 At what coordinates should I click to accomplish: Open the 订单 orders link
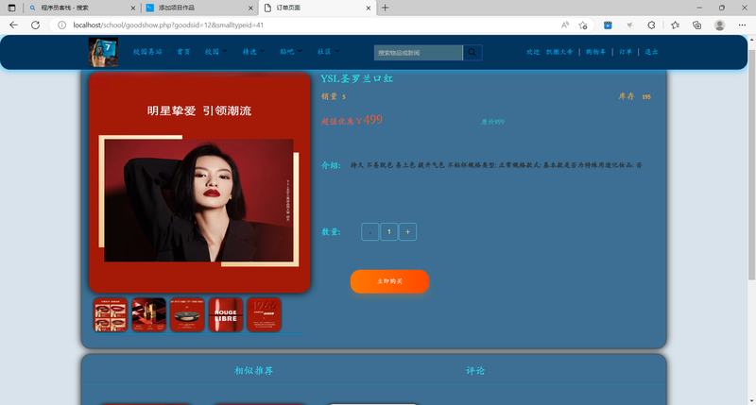[626, 52]
